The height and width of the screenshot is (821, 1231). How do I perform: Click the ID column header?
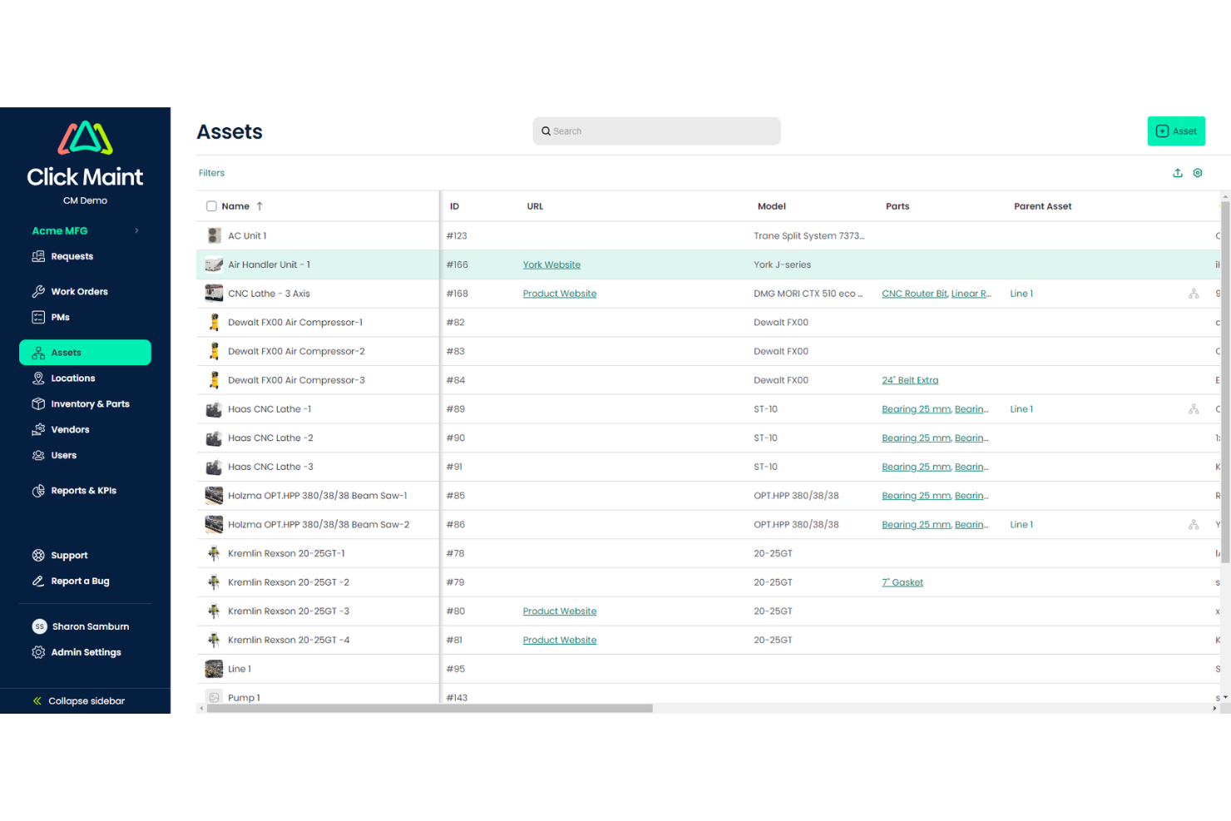454,206
